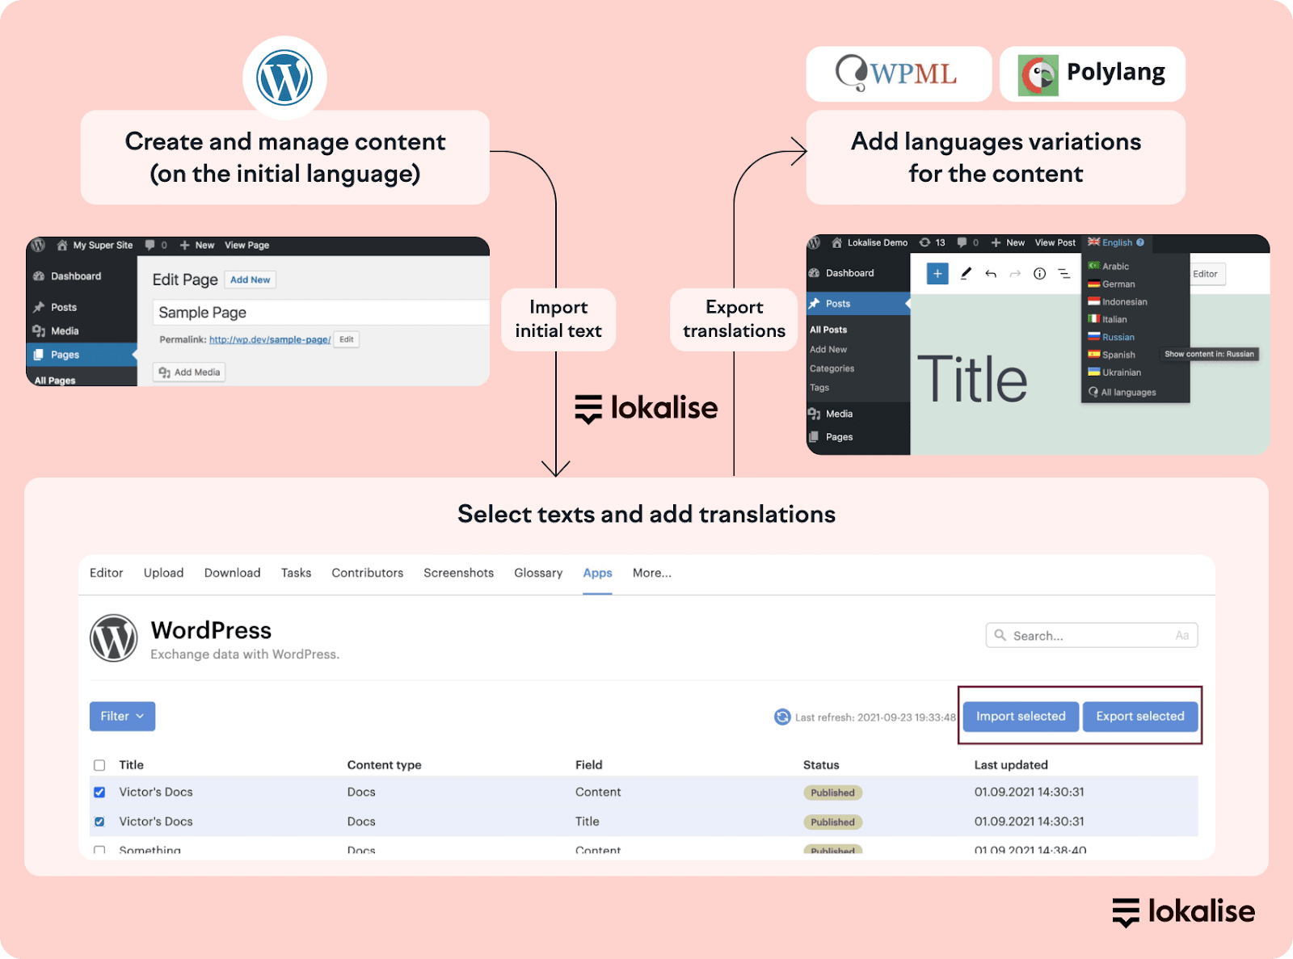Click the WordPress logo in My Super Site bar
Viewport: 1293px width, 959px height.
38,245
